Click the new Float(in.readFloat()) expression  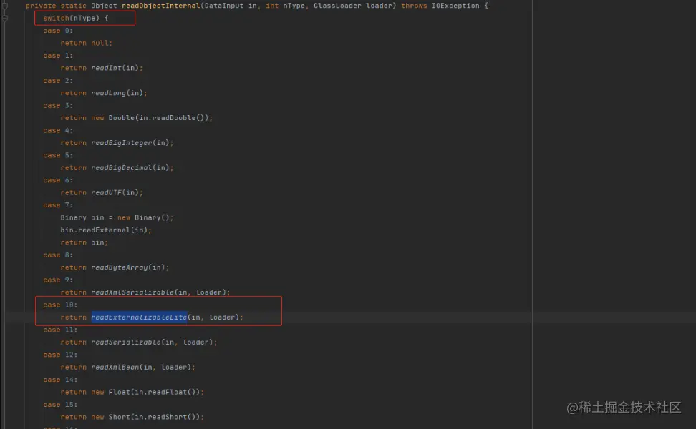[x=145, y=393]
